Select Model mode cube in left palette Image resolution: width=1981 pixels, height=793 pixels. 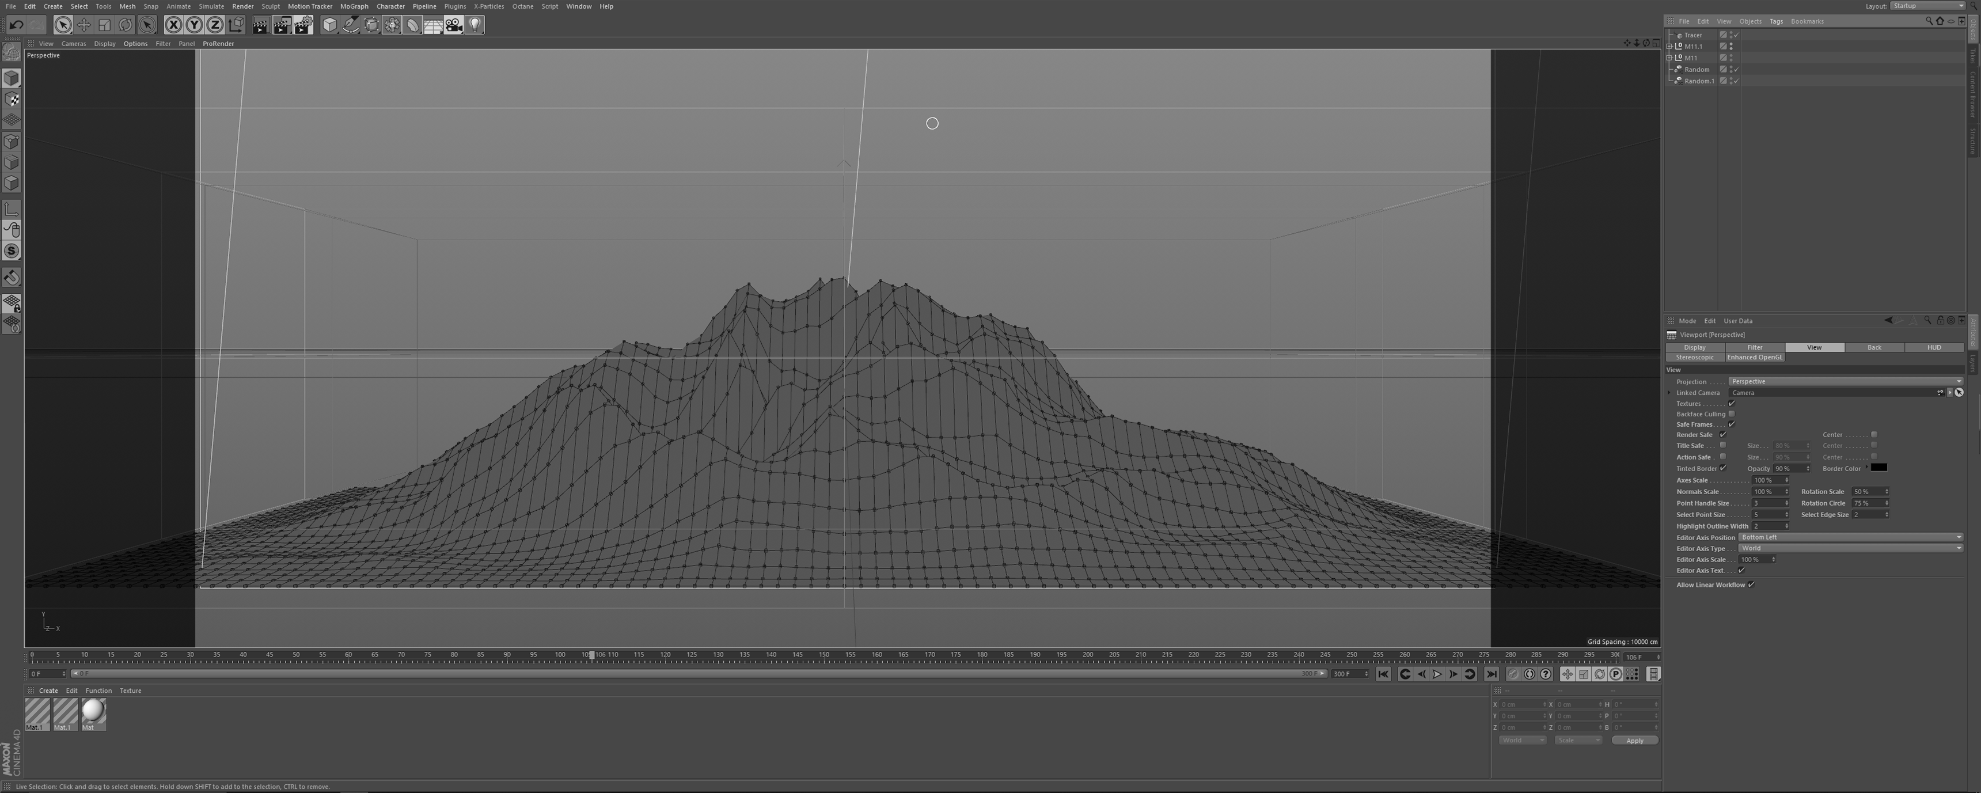(12, 78)
